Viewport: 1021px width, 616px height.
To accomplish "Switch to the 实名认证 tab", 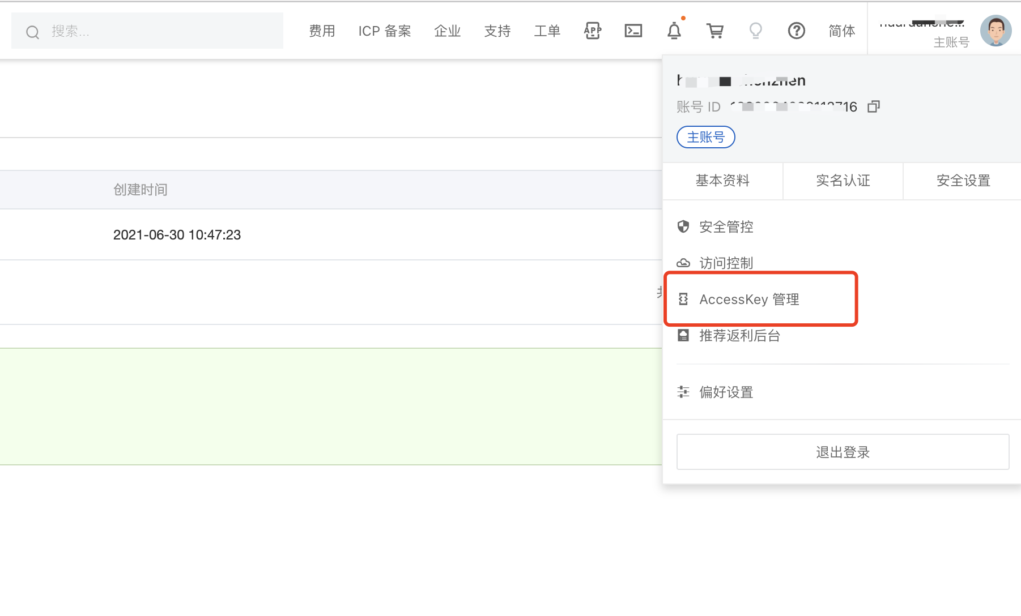I will click(843, 181).
